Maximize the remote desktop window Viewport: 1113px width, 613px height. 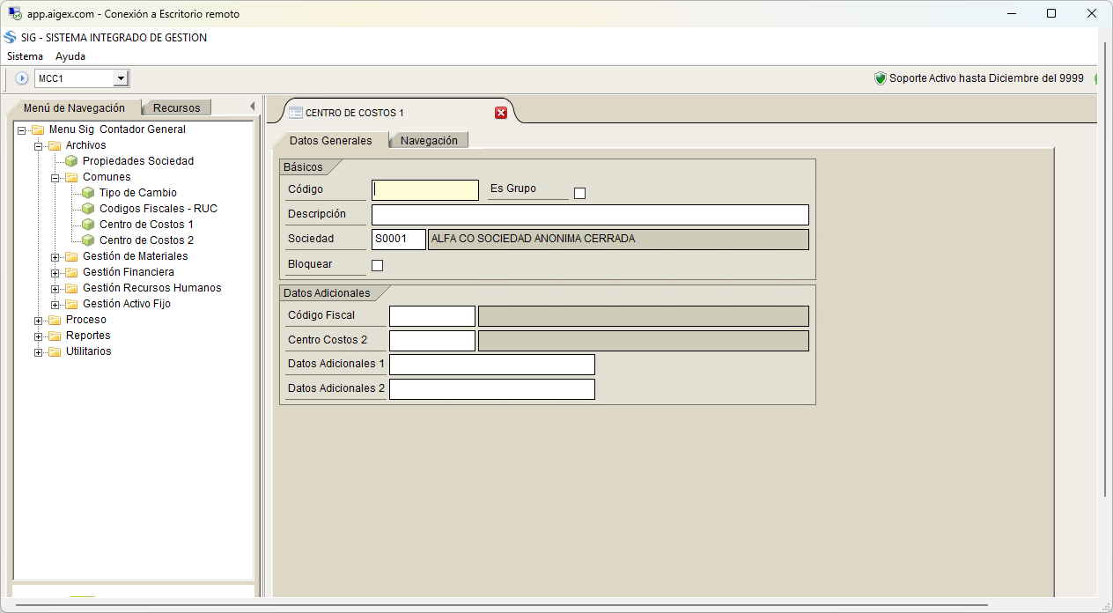[1051, 14]
